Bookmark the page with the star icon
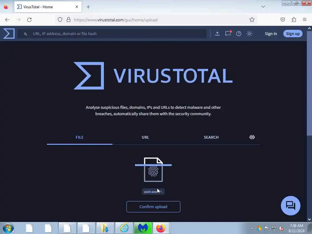The height and width of the screenshot is (234, 312). [252, 19]
